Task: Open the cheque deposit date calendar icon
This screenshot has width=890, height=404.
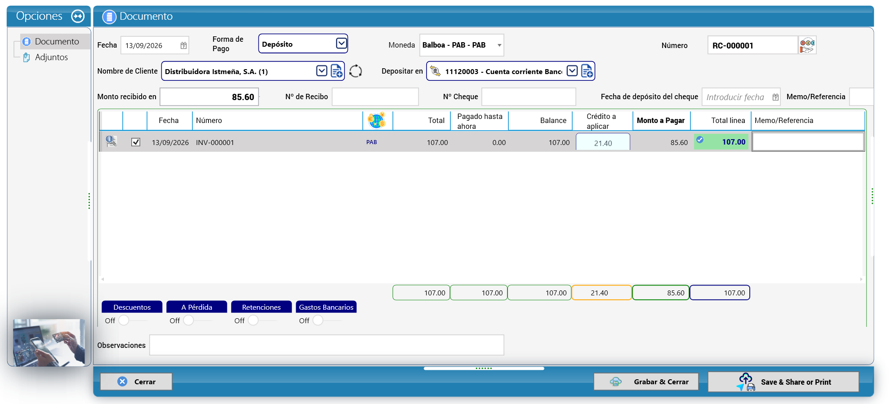Action: 775,97
